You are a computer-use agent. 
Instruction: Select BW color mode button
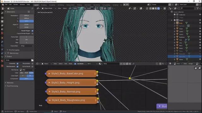tap(22, 73)
